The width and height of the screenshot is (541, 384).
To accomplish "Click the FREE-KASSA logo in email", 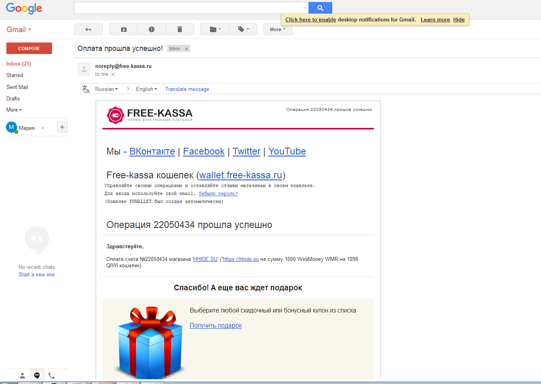I will pos(150,115).
